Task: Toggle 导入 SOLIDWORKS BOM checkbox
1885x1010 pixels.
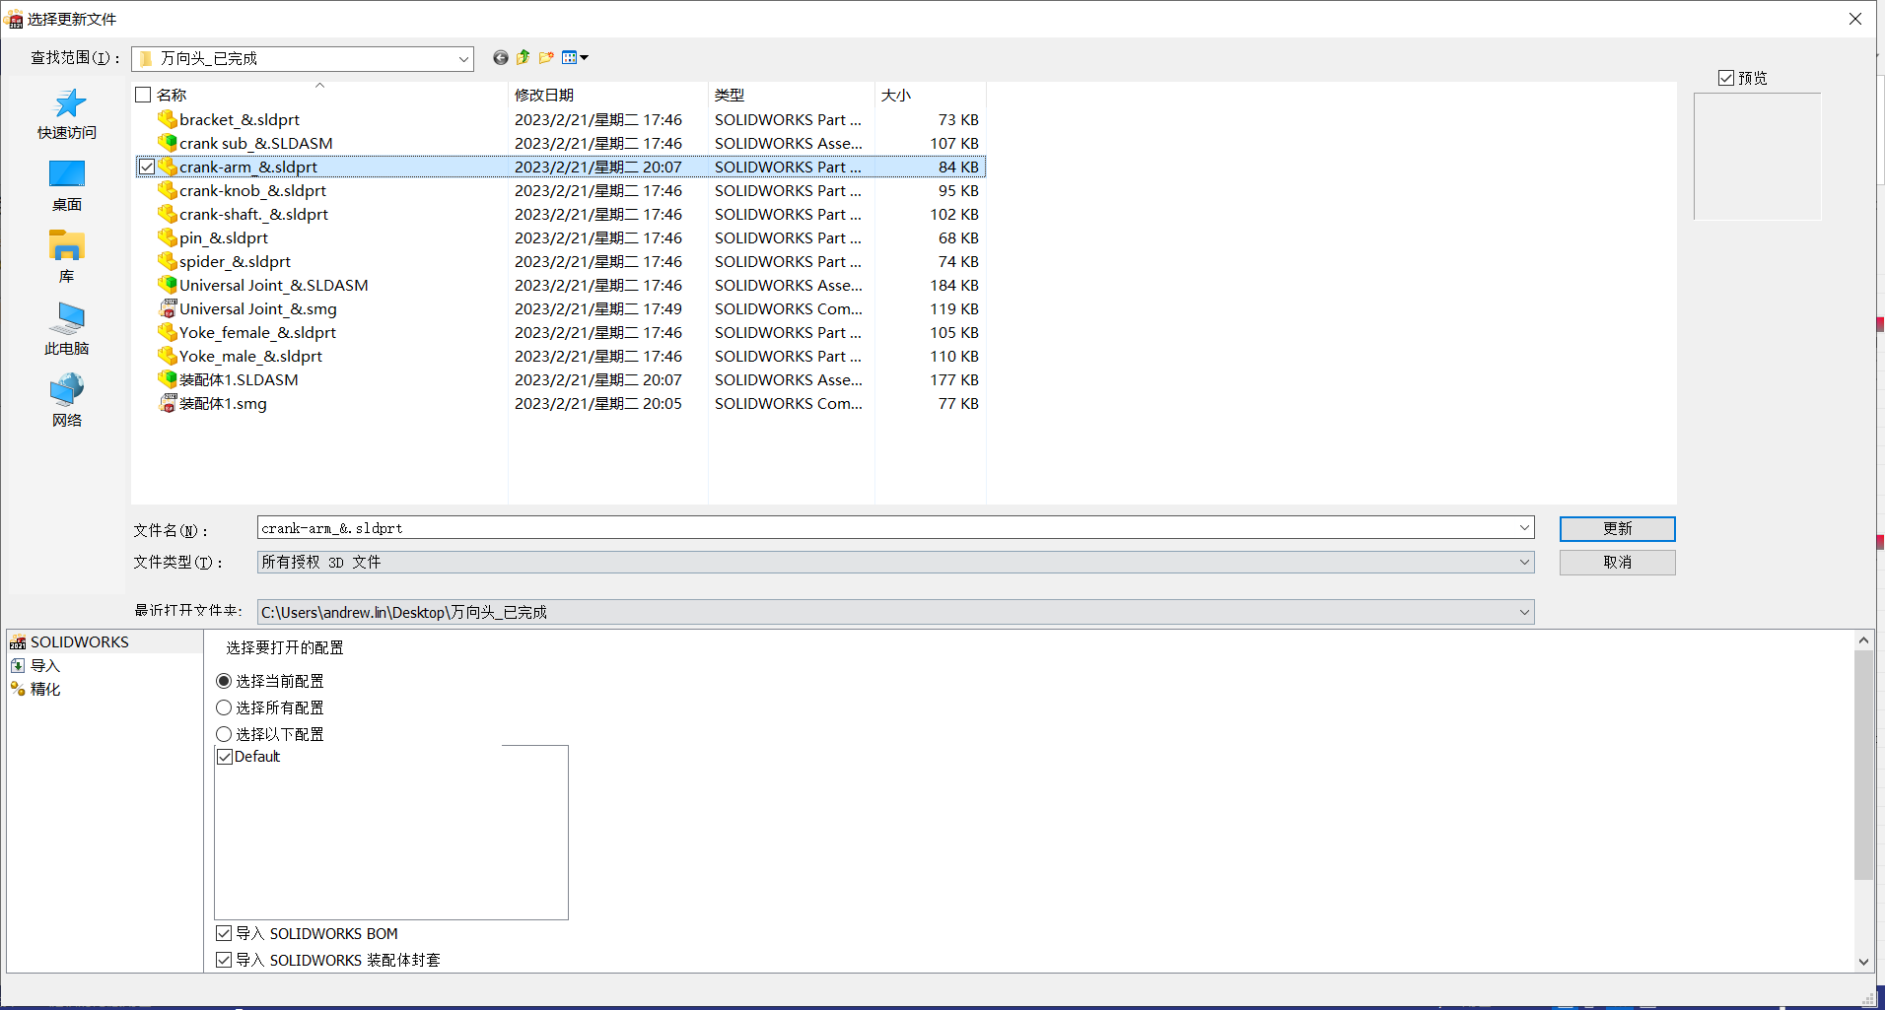Action: tap(224, 933)
